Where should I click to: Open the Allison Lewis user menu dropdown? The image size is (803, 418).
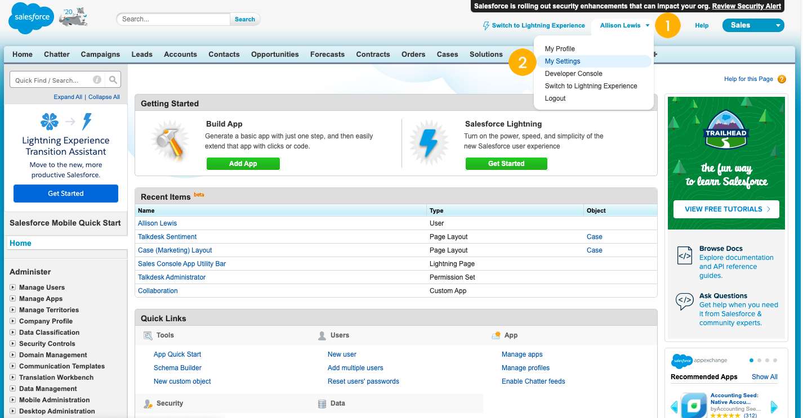tap(624, 25)
